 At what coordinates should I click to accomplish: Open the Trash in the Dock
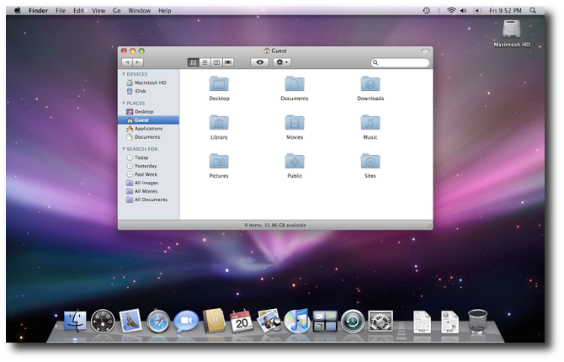click(477, 321)
